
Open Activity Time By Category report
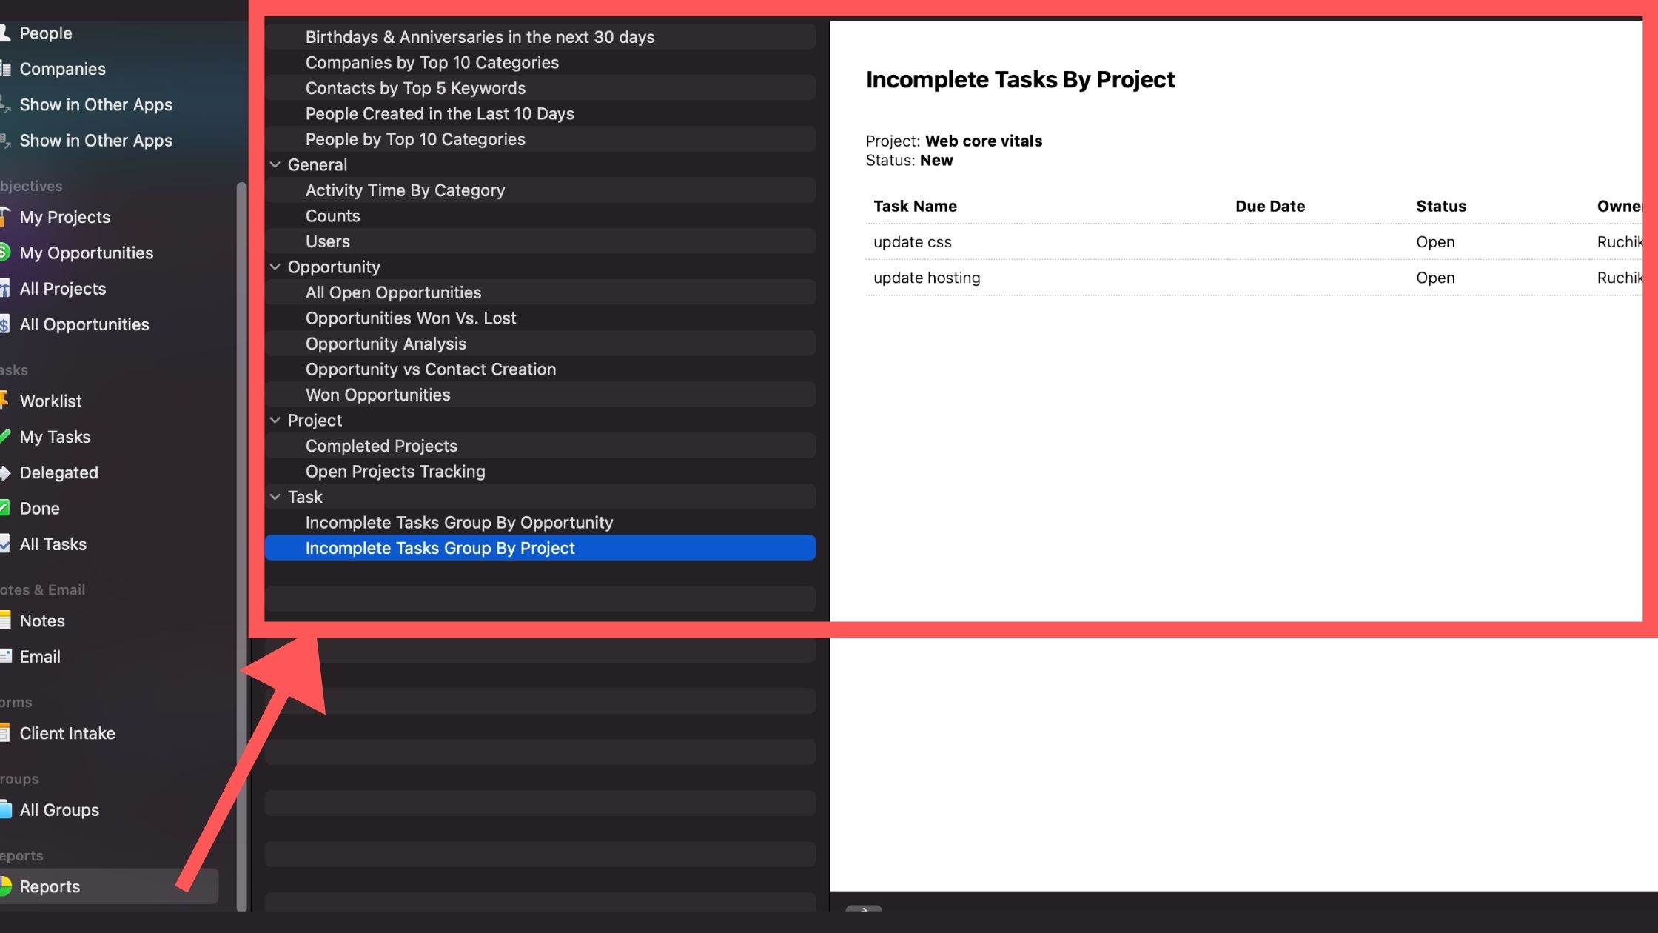pyautogui.click(x=540, y=190)
